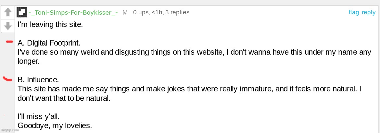The height and width of the screenshot is (133, 380).
Task: Open -_Toni-Simps-For-Boykisser_- user profile
Action: pos(73,13)
